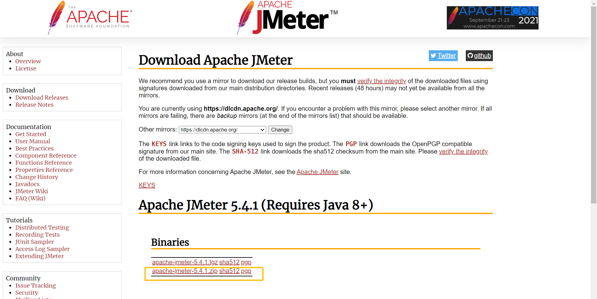
Task: Open the Apache JMeter site link
Action: 317,172
